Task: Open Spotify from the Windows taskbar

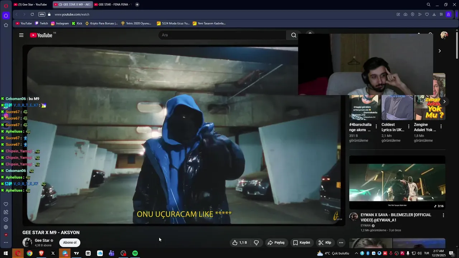Action: 135,253
